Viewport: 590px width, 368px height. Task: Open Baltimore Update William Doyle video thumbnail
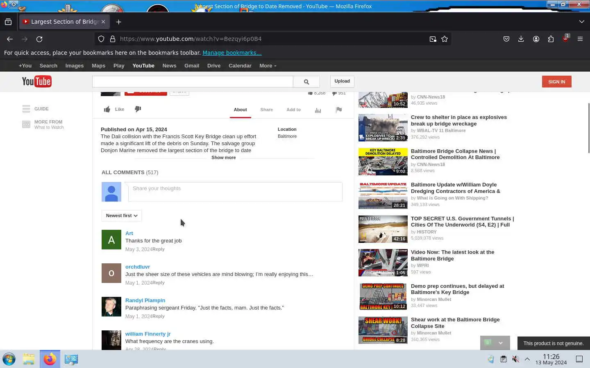click(383, 195)
